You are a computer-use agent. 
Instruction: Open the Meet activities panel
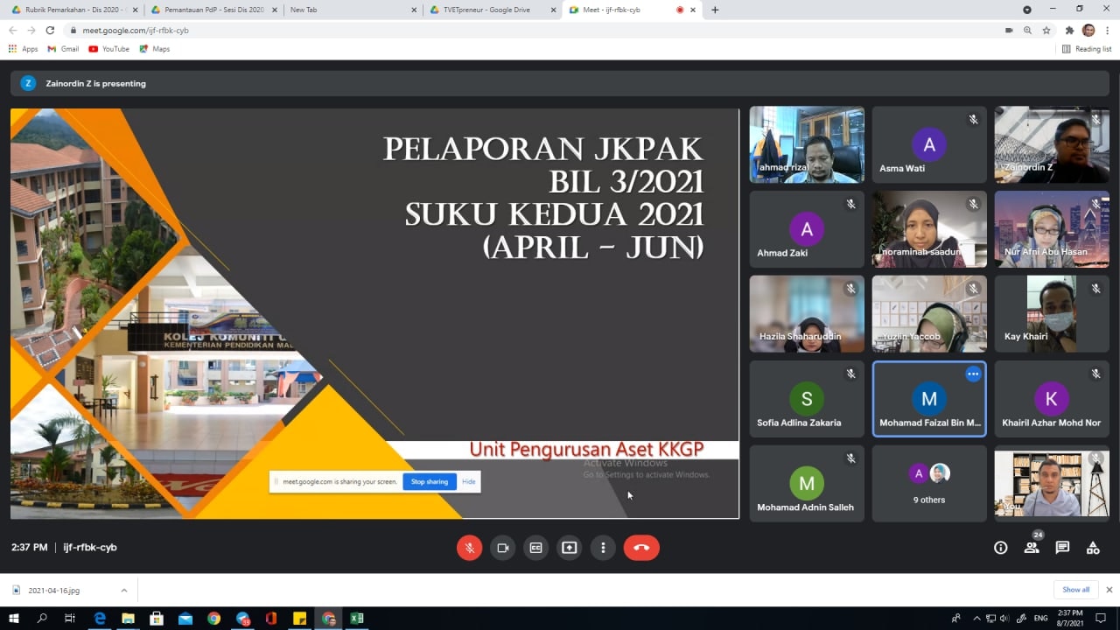click(1093, 548)
